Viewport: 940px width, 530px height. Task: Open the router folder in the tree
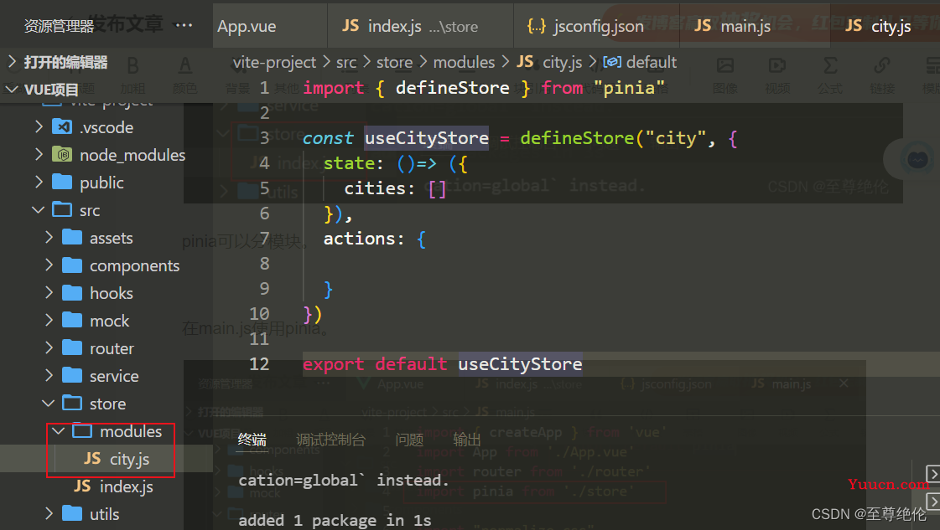coord(112,348)
